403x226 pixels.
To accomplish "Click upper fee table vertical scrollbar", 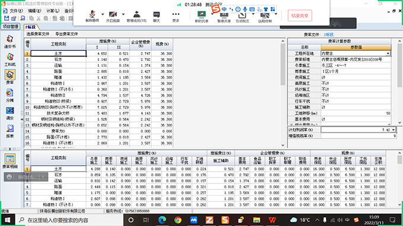I will (x=283, y=64).
